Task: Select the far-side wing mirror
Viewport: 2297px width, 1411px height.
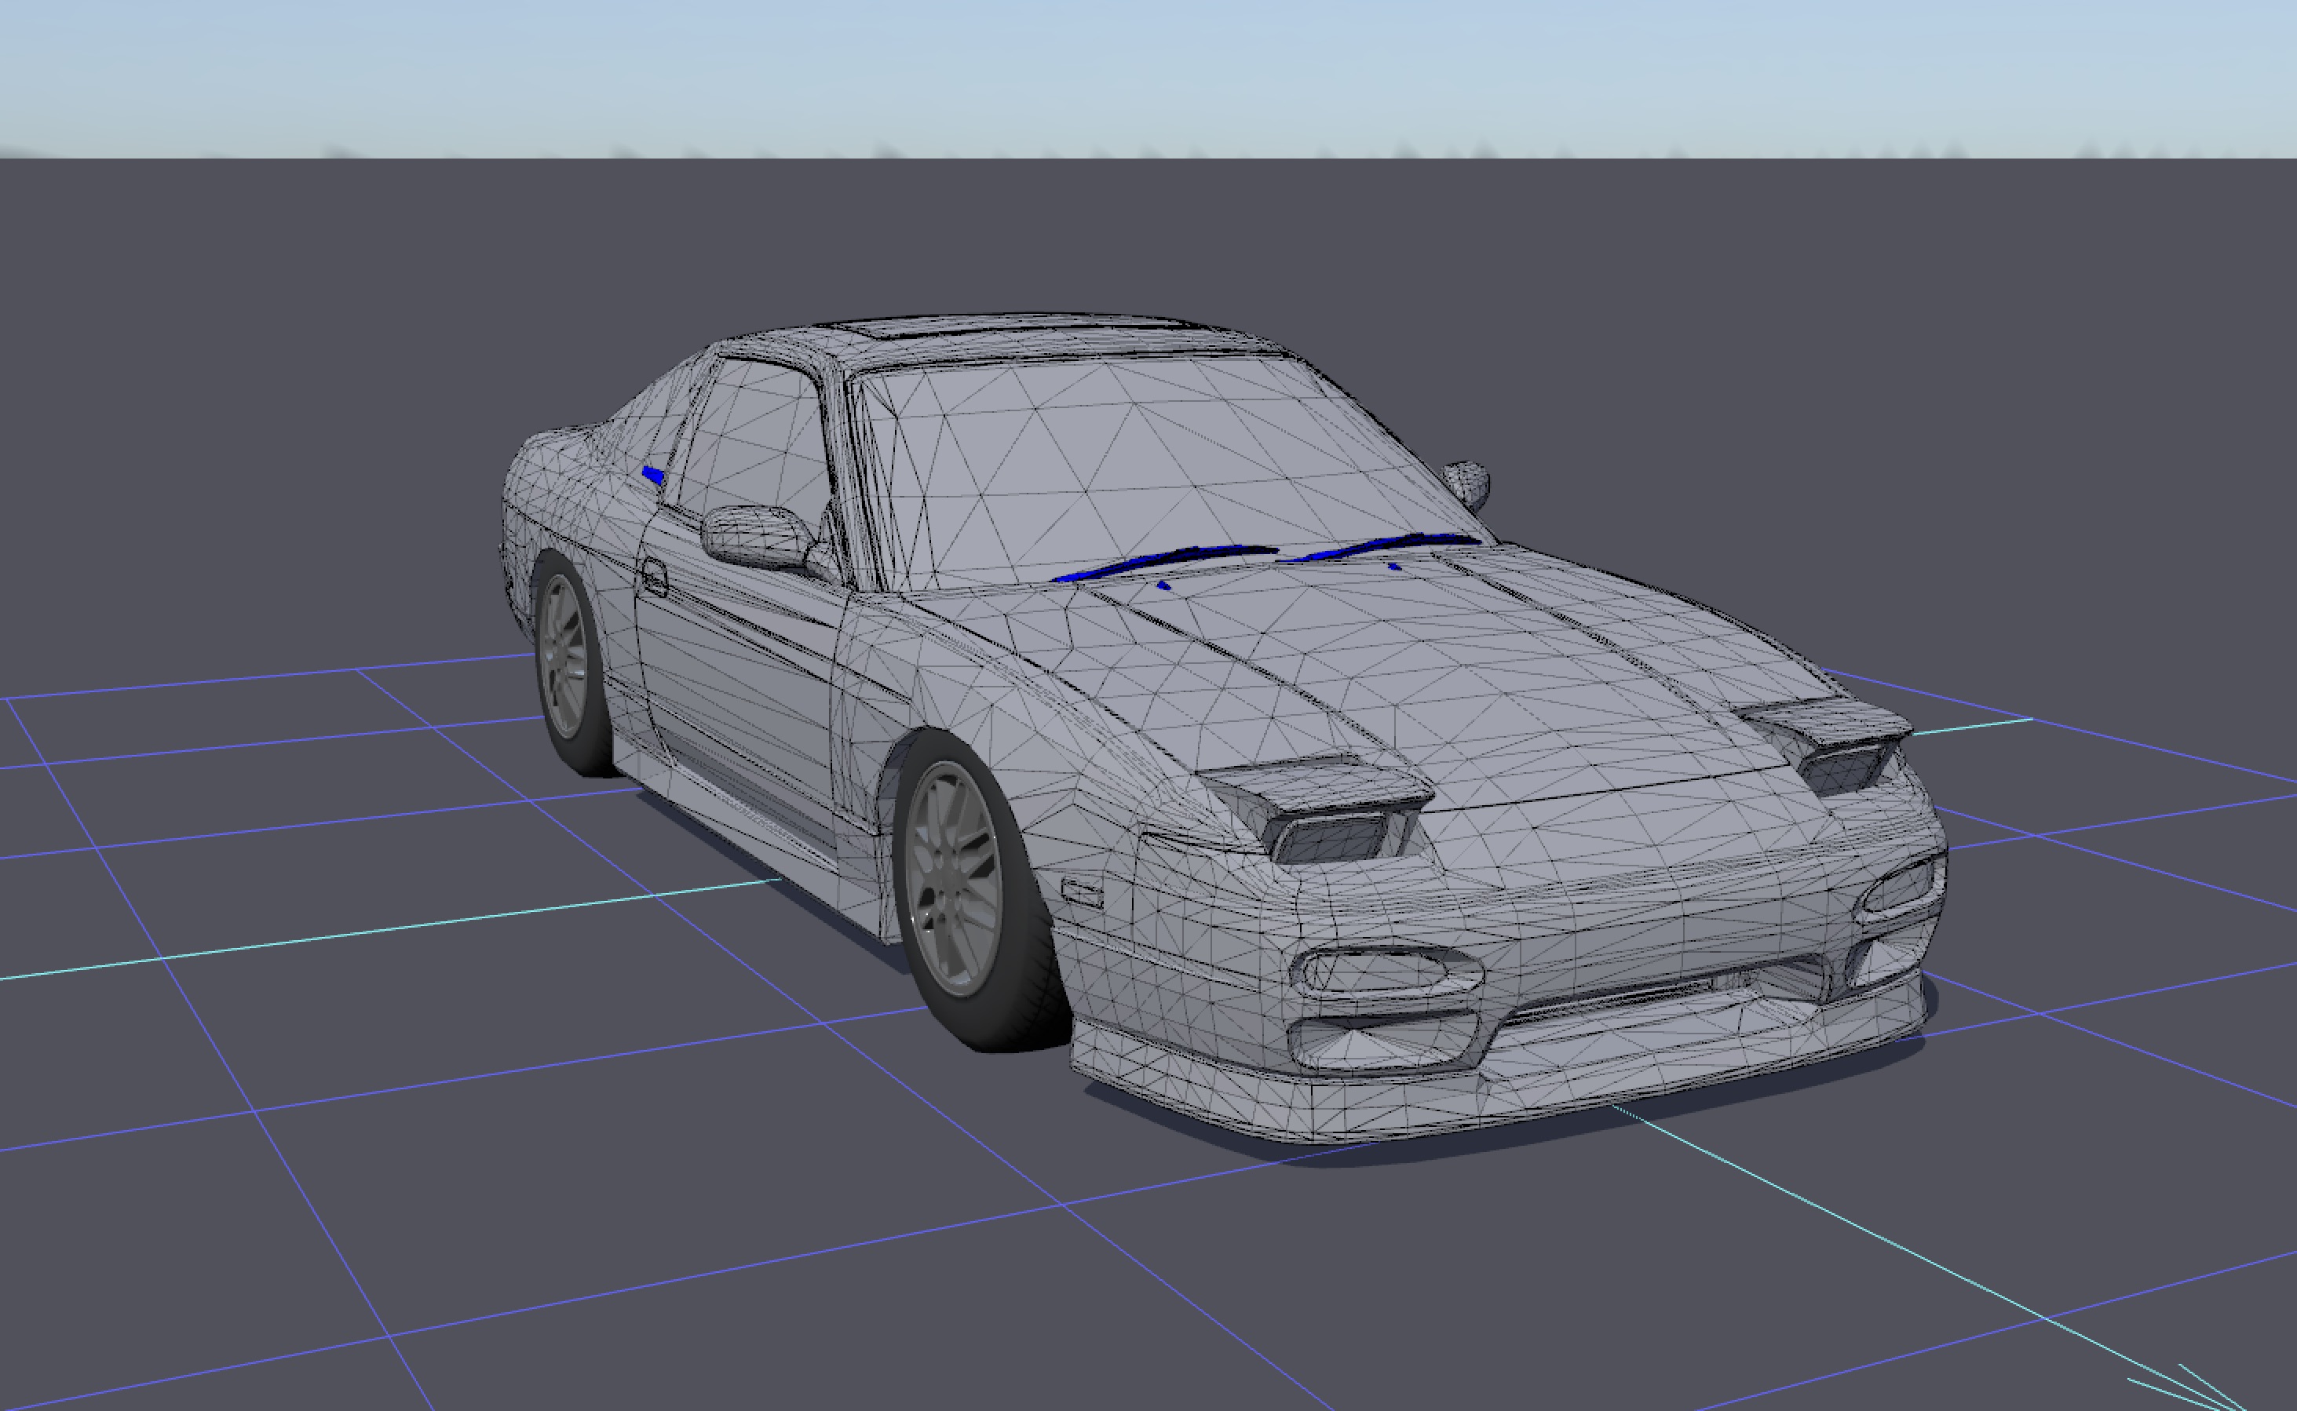Action: coord(1467,480)
